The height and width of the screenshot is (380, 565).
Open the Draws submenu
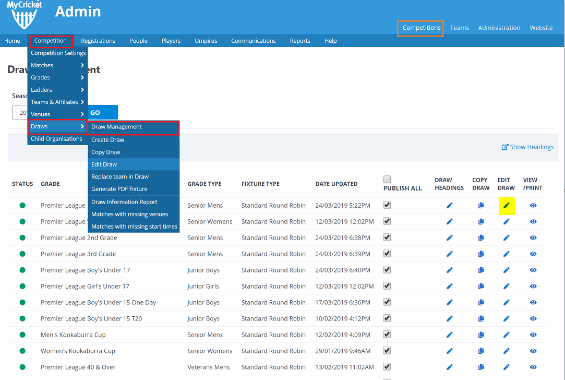click(x=57, y=126)
